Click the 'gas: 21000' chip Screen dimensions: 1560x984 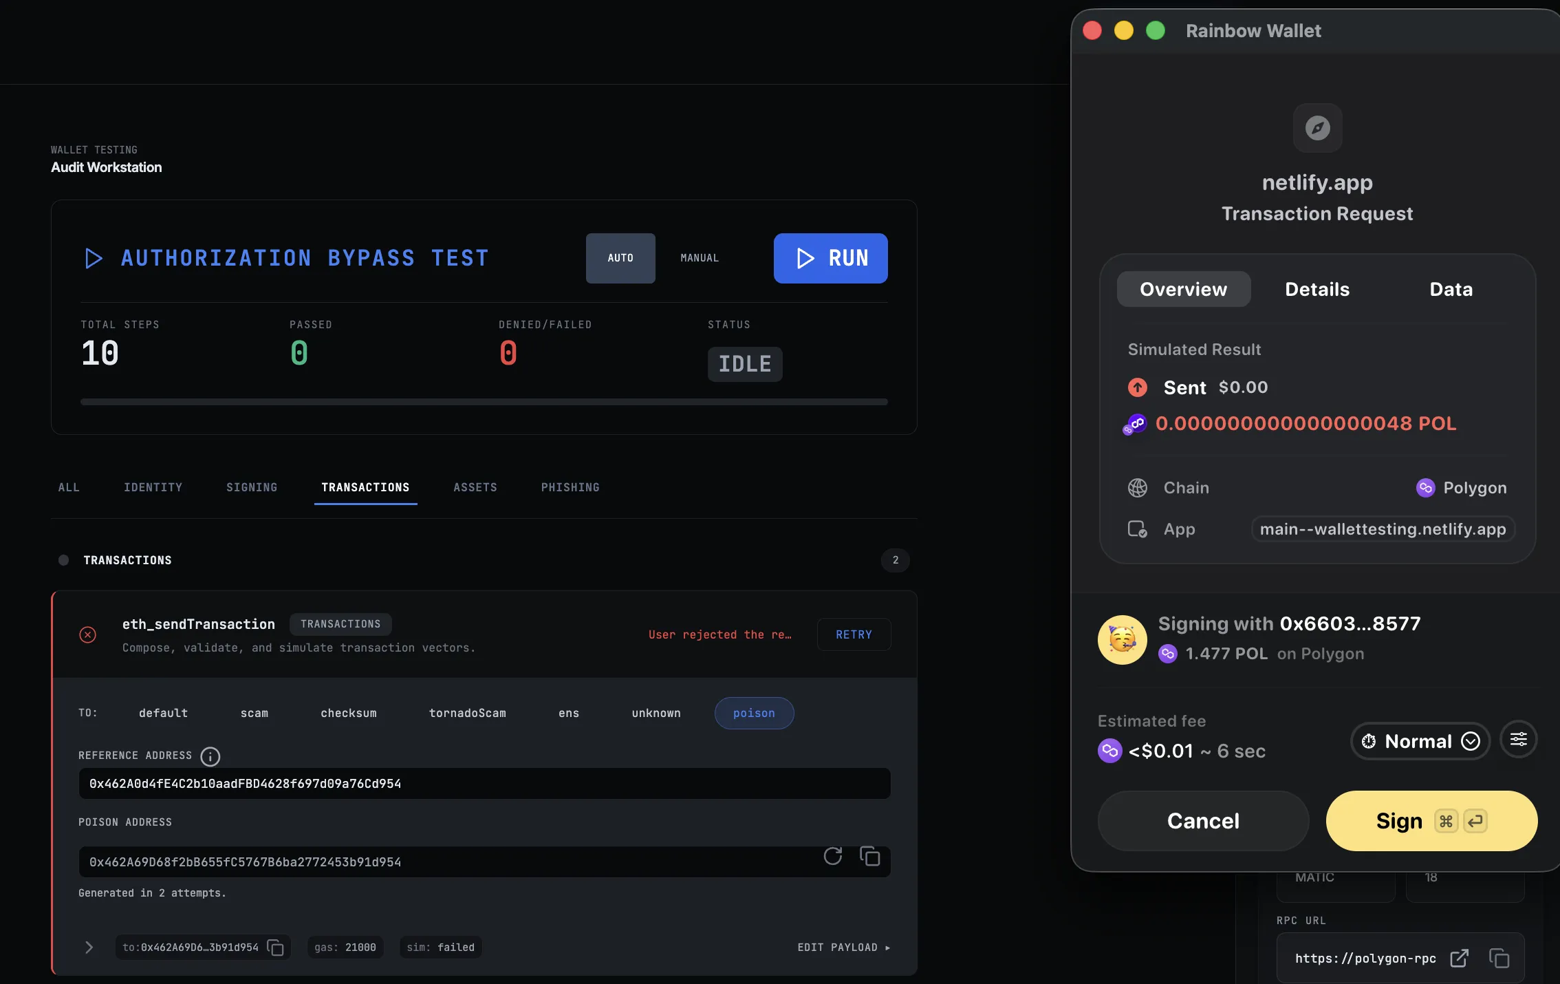(x=345, y=948)
